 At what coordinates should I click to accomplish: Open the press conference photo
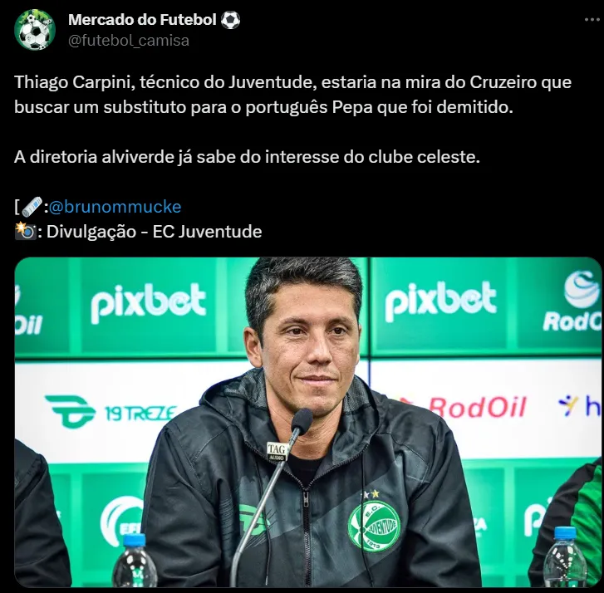pyautogui.click(x=307, y=422)
